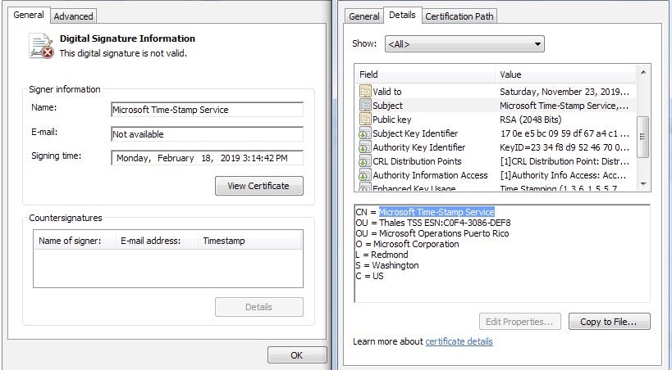Screen dimensions: 672x370
Task: Open the Show filter dropdown
Action: (x=464, y=44)
